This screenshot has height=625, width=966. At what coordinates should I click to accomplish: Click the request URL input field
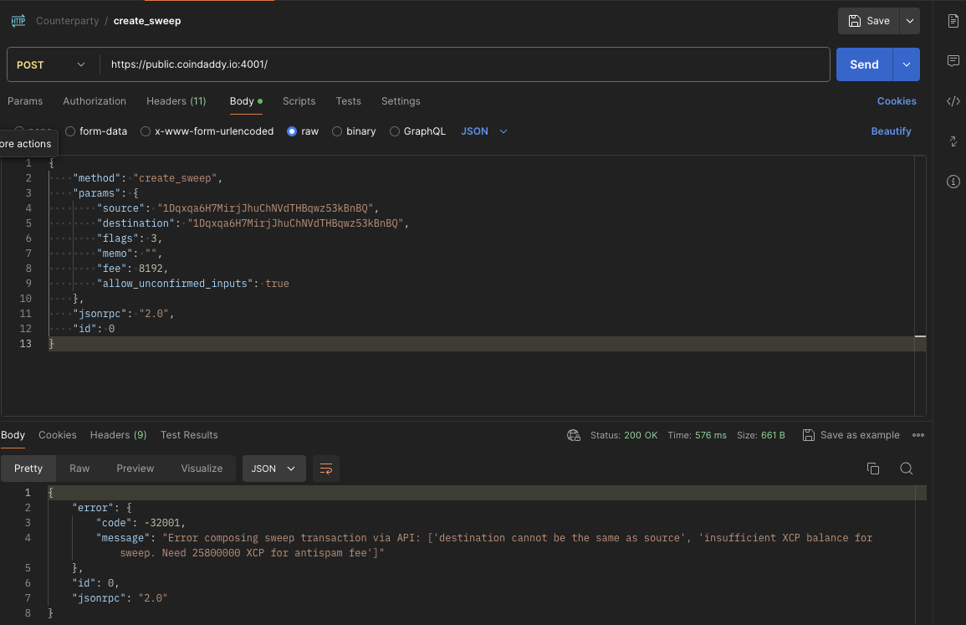point(464,64)
